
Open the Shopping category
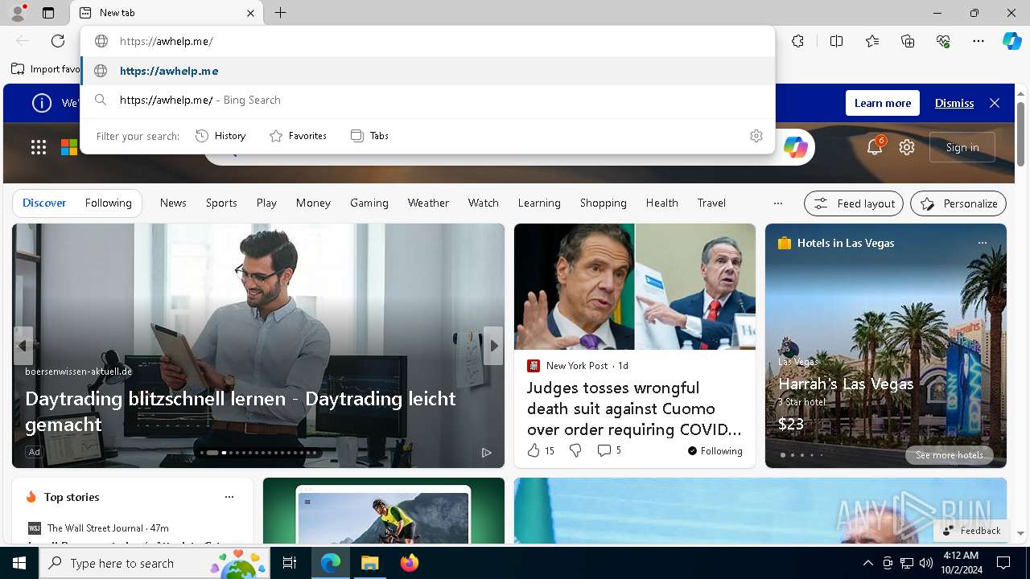coord(604,203)
